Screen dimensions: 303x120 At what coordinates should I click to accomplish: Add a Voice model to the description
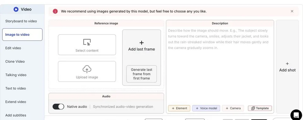point(206,108)
